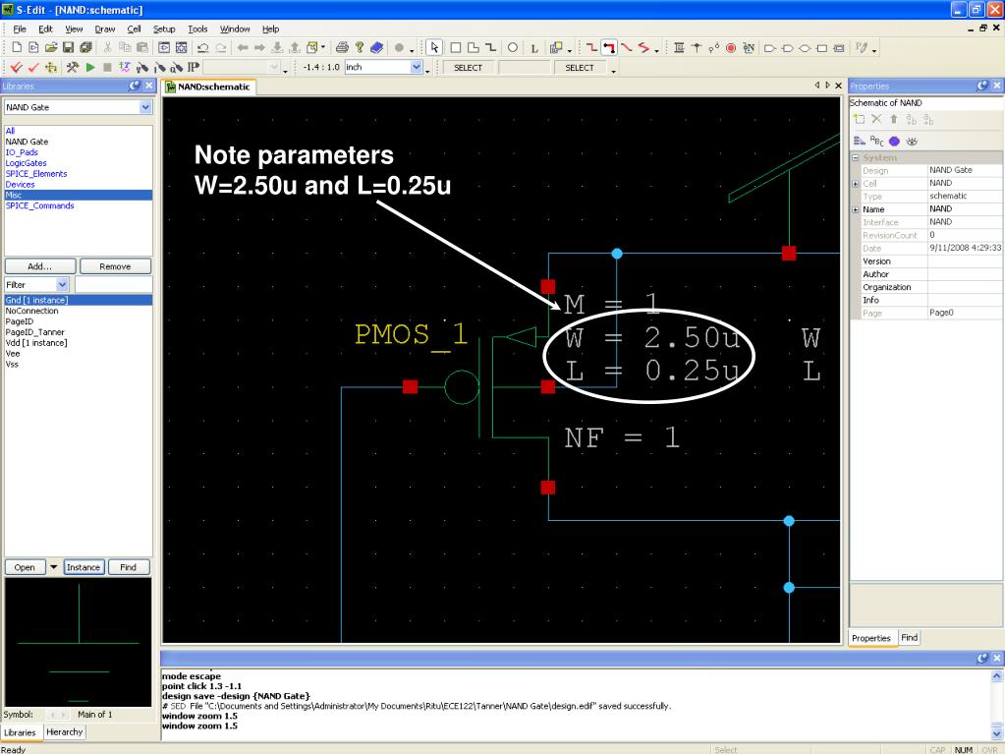Click the Net Label 'N' tool icon
The image size is (1005, 754).
tap(748, 48)
